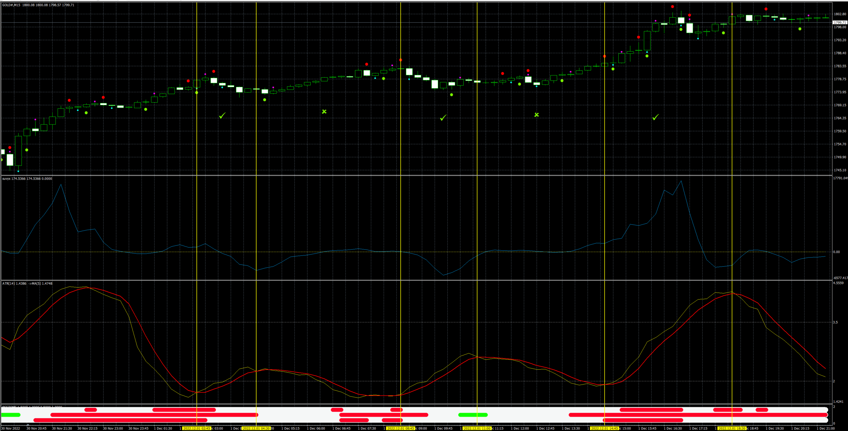Select the 2022.12.01 14:45 date label
Image resolution: width=848 pixels, height=431 pixels.
click(x=605, y=428)
